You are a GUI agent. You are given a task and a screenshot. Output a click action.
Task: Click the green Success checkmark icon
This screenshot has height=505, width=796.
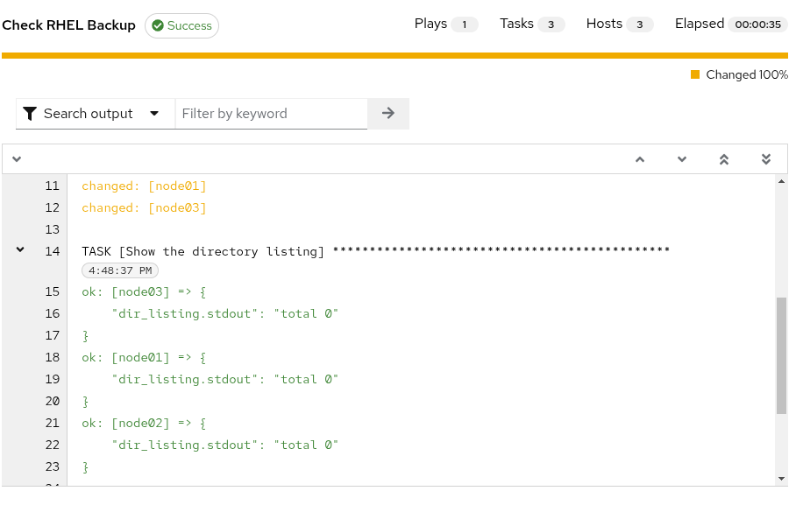[x=158, y=25]
